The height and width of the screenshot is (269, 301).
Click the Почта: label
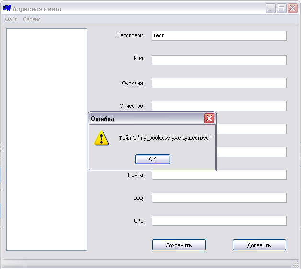[x=136, y=175]
